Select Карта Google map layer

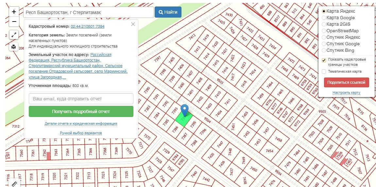[x=324, y=18]
